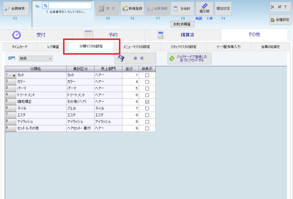Screen dimensions: 293x199
Task: Click the 新規登録 new member icon
Action: pos(125,9)
